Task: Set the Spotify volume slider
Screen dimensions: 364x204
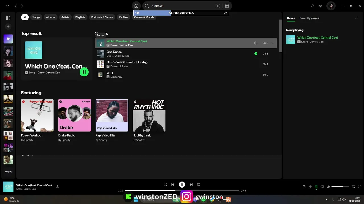Action: tap(340, 187)
